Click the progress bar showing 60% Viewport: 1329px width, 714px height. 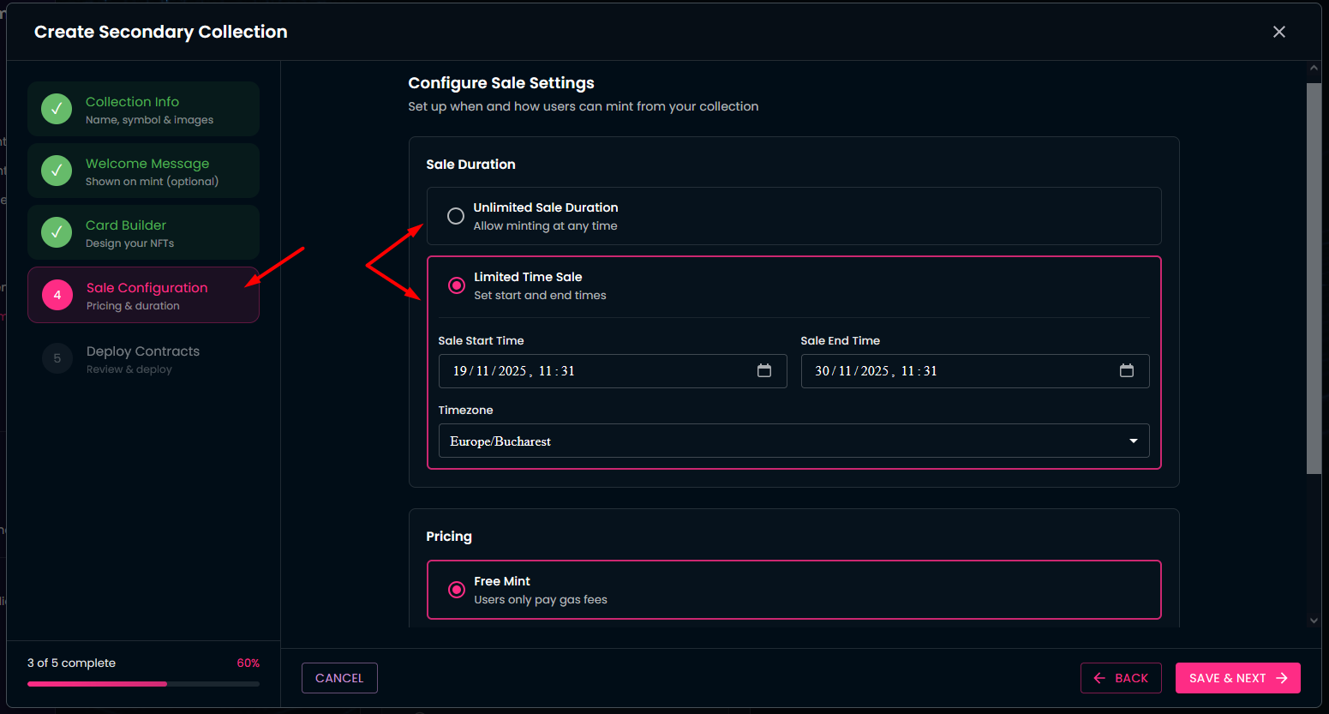(x=143, y=684)
